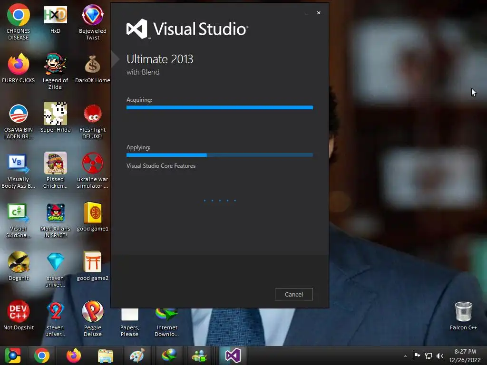Select the Pissed Chicken... Seasons icon
The image size is (487, 365).
point(55,171)
